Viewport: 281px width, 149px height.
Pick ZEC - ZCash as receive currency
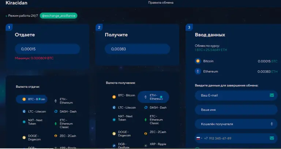coord(155,132)
